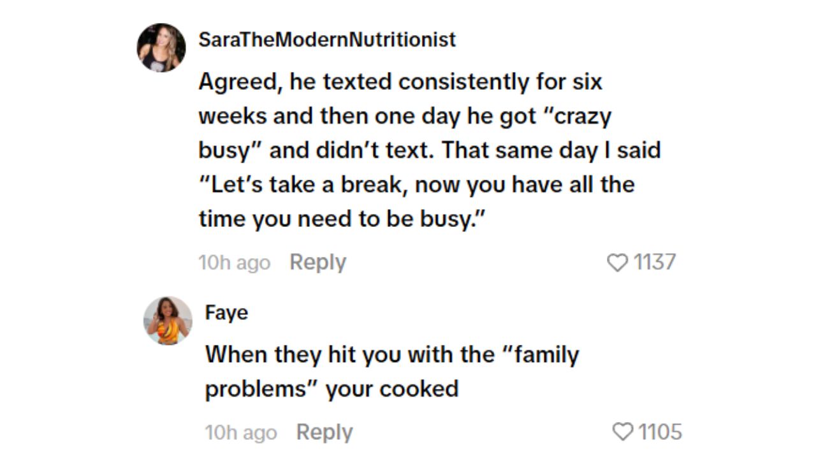Reply to SaraTheModernNutritionist's comment
816x459 pixels.
[317, 262]
